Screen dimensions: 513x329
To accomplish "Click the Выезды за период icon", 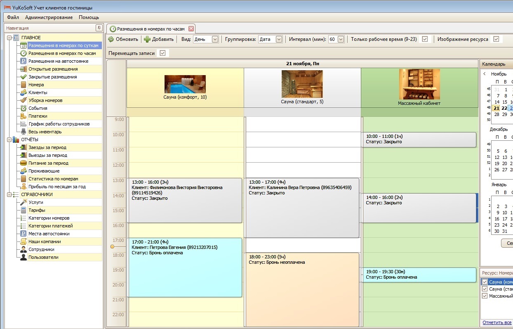I will (x=24, y=155).
